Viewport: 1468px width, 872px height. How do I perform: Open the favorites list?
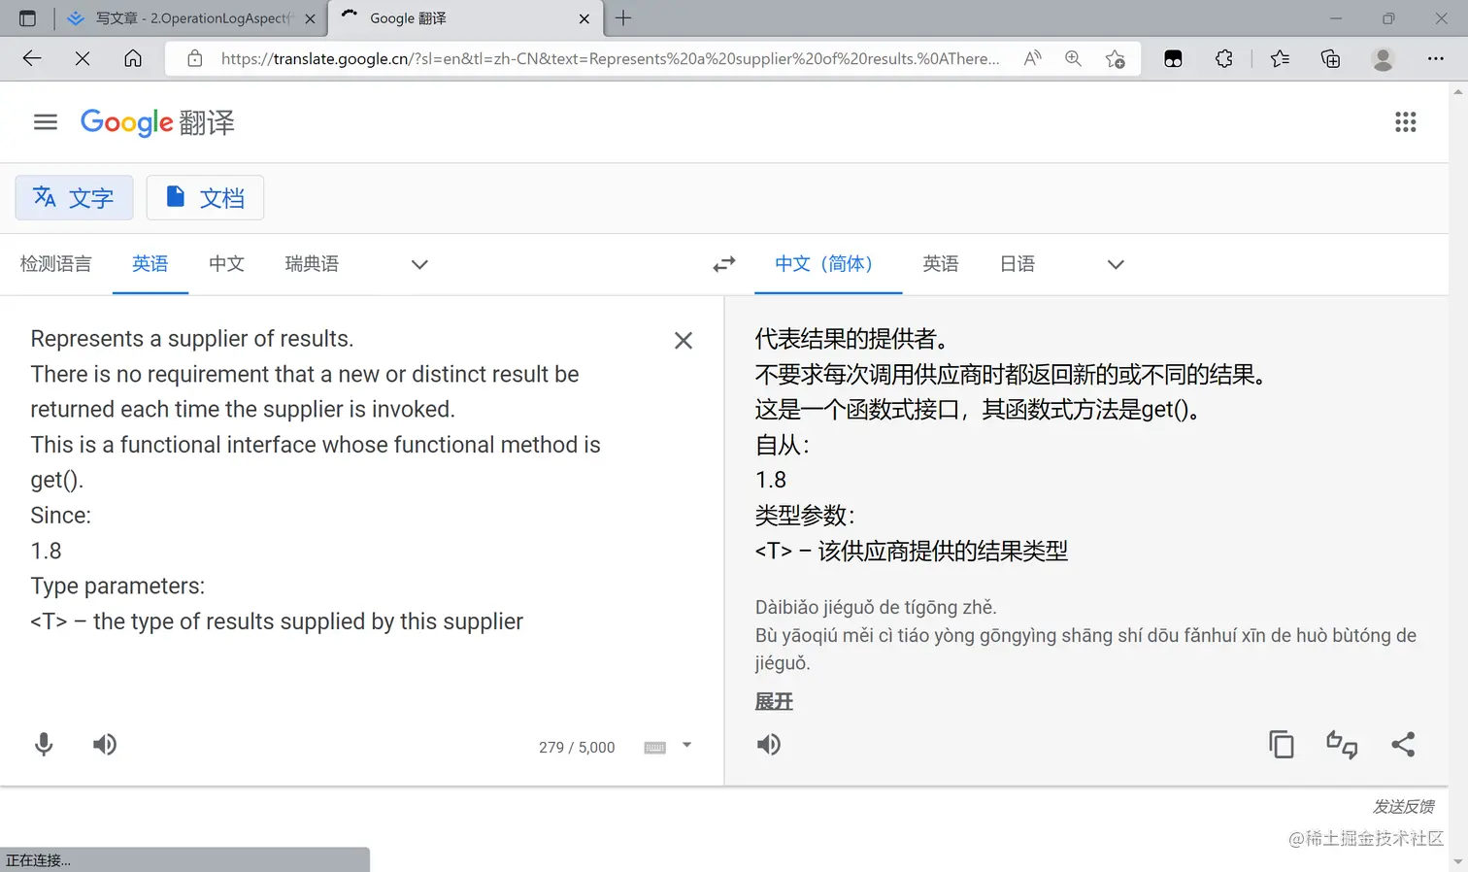(1280, 58)
